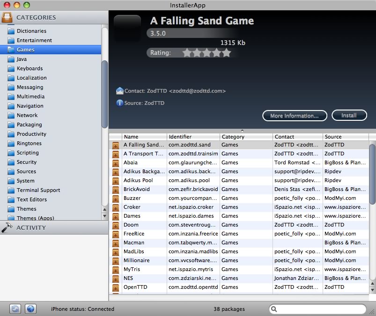Click the magnifier icon in search field
This screenshot has width=376, height=316.
(x=274, y=309)
